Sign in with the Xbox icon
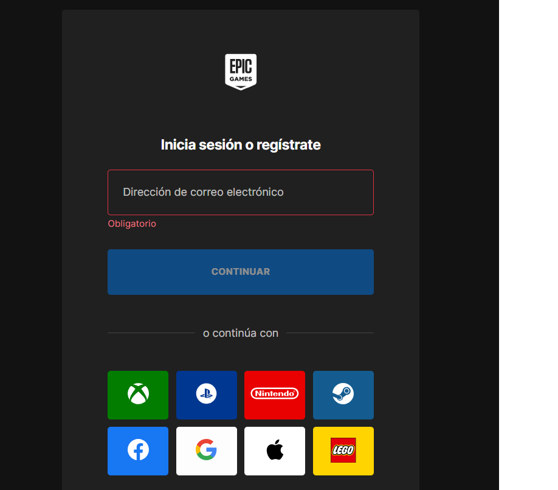558x490 pixels. pos(138,395)
